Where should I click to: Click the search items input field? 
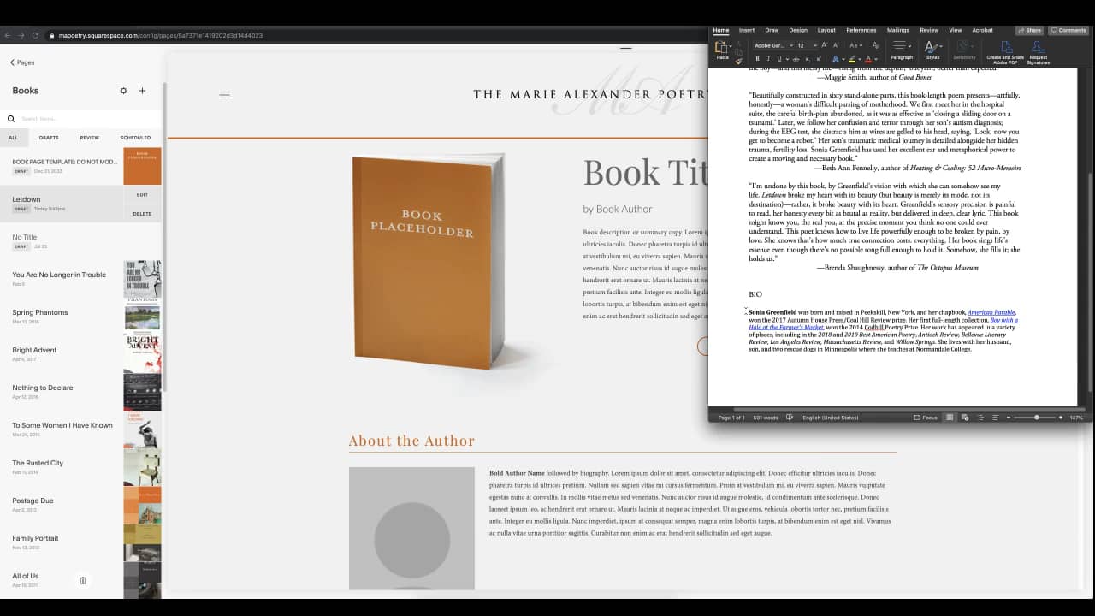(86, 119)
